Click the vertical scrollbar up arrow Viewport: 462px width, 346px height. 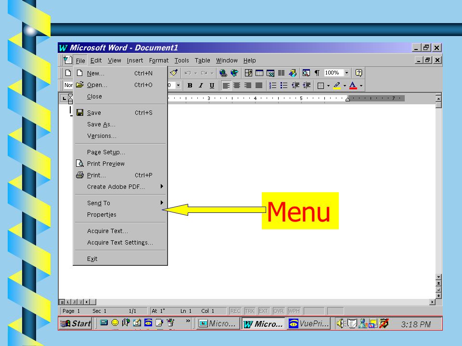coord(438,99)
